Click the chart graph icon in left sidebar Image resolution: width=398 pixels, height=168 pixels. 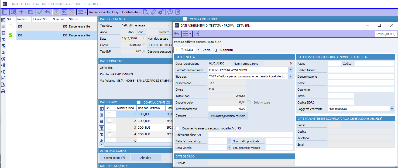(3, 78)
